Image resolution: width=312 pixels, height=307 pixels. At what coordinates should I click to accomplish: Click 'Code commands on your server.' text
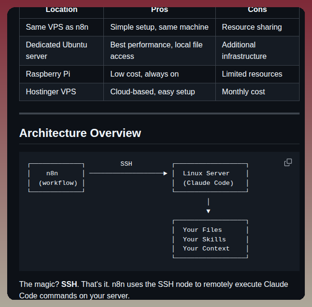[75, 296]
